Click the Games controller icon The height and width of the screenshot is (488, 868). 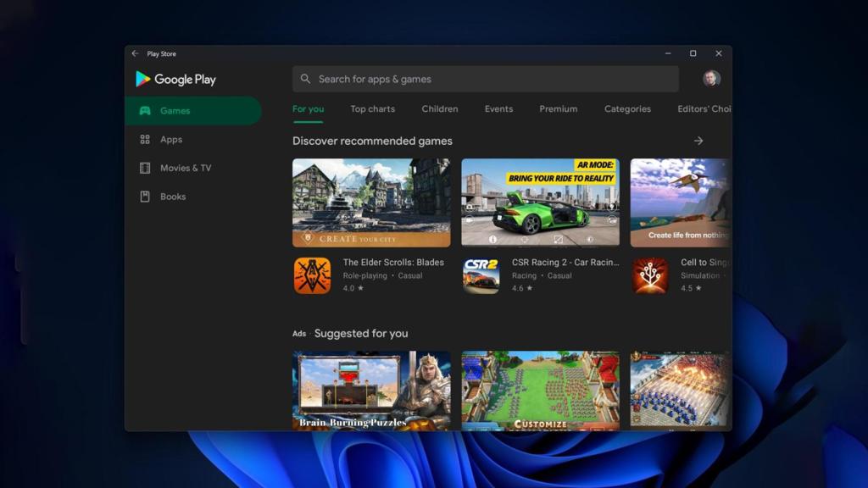(145, 111)
